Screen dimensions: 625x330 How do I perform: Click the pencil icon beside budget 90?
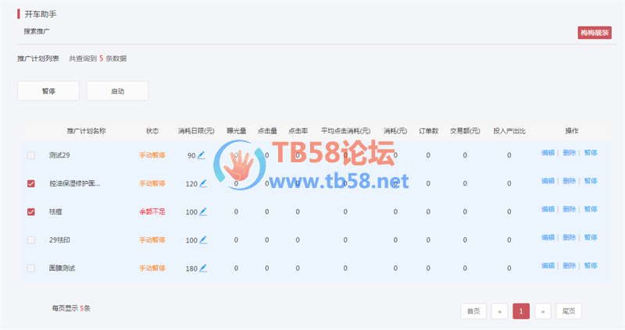tap(202, 155)
